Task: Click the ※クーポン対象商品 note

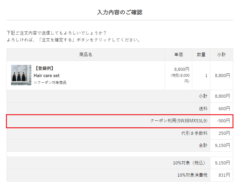Action: [x=50, y=83]
